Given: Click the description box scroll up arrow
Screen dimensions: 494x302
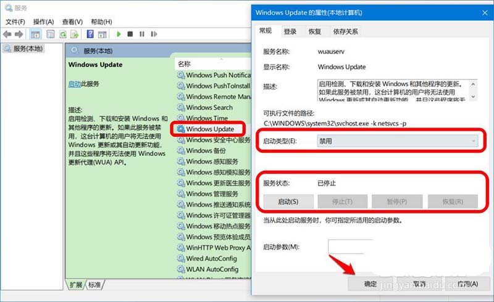Looking at the screenshot, I should click(x=473, y=84).
